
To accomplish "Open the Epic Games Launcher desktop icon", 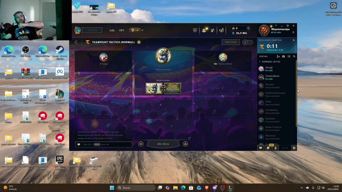I will click(x=60, y=163).
